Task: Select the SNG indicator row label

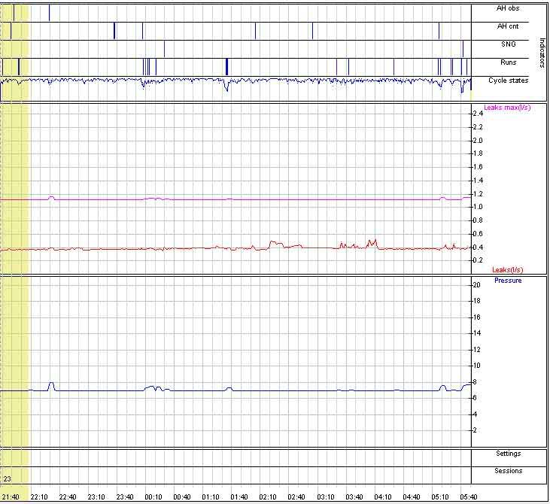Action: click(x=508, y=44)
